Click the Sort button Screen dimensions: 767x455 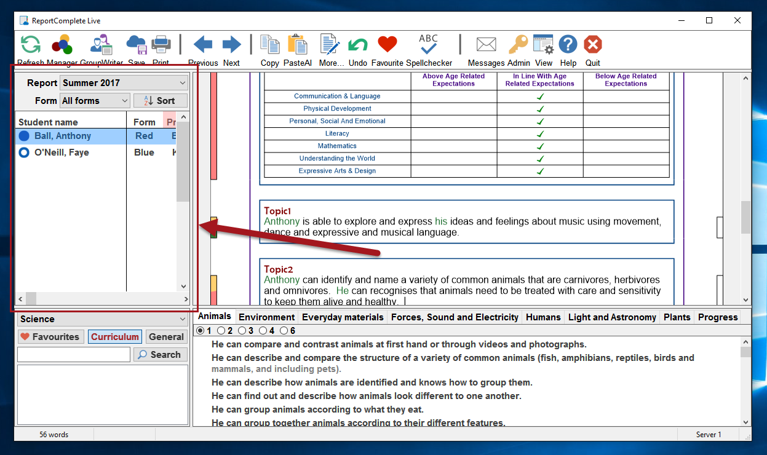tap(161, 101)
